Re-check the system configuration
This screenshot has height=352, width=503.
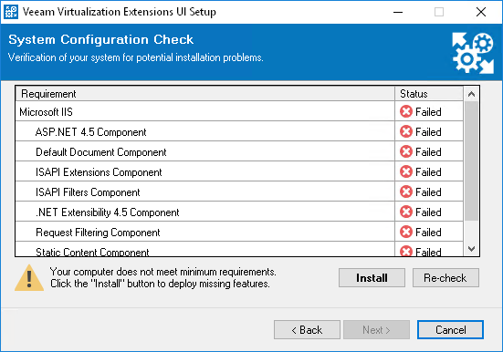tap(445, 277)
